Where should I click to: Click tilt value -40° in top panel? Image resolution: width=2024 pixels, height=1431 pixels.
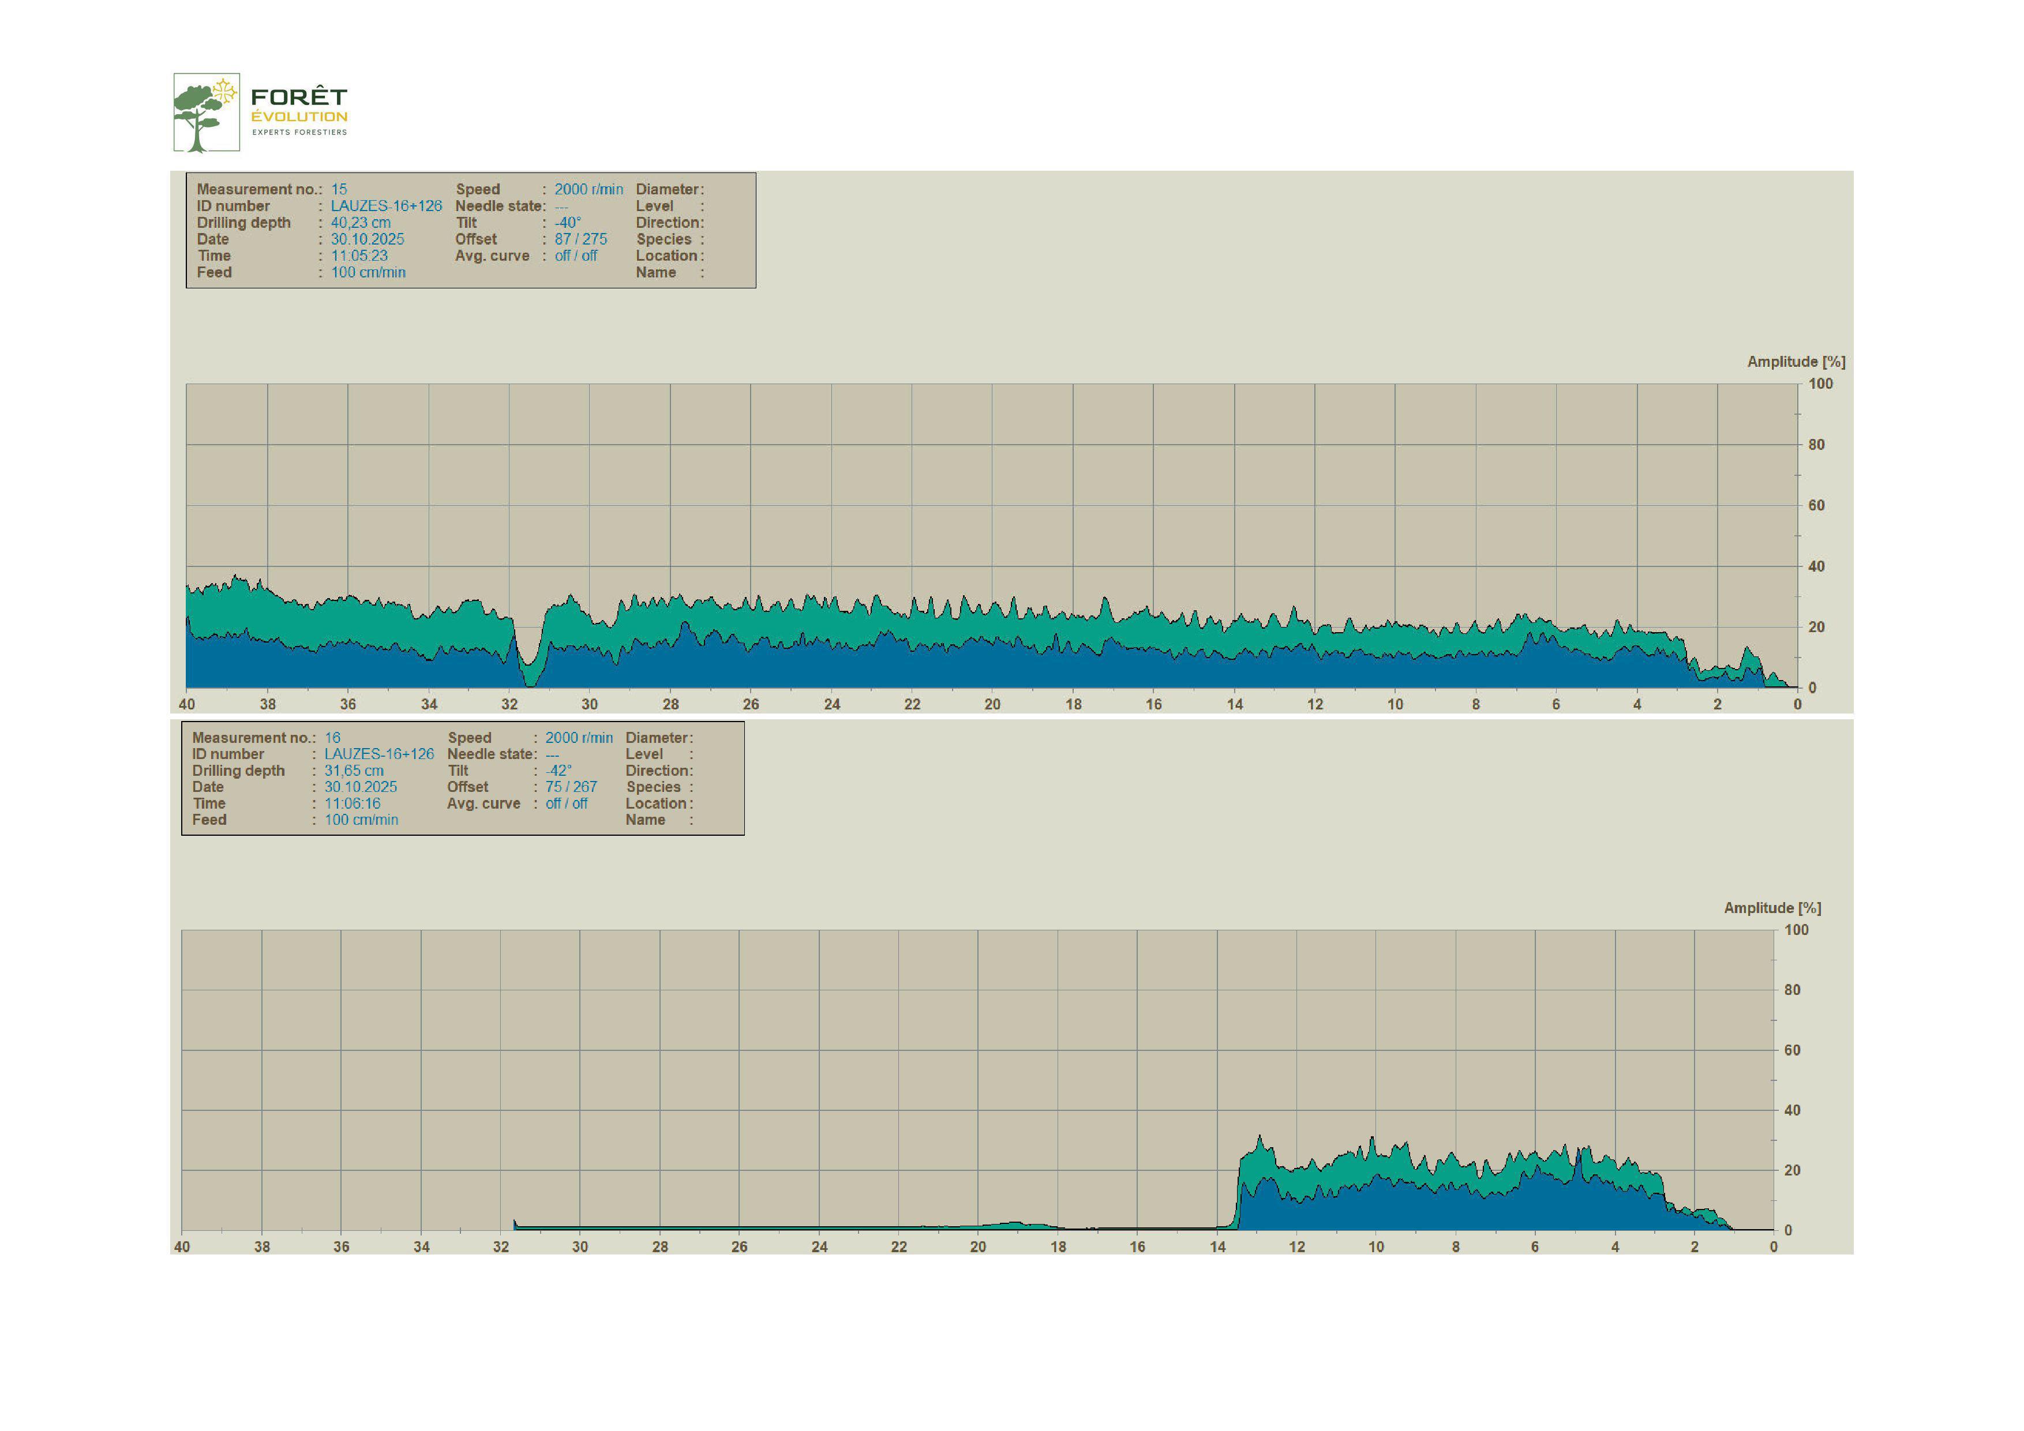coord(567,223)
